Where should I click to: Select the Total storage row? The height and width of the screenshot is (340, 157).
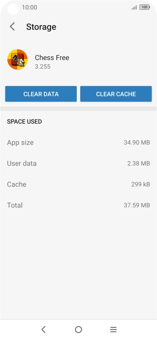point(78,205)
